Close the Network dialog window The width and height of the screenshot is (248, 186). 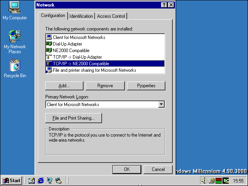tap(171, 5)
